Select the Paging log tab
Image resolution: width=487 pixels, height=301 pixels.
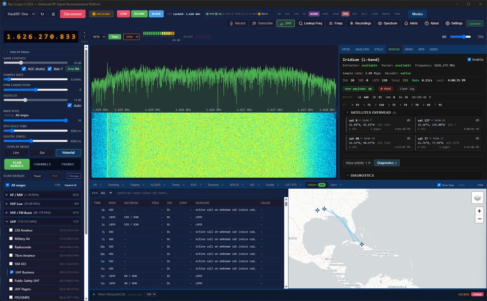(x=135, y=185)
